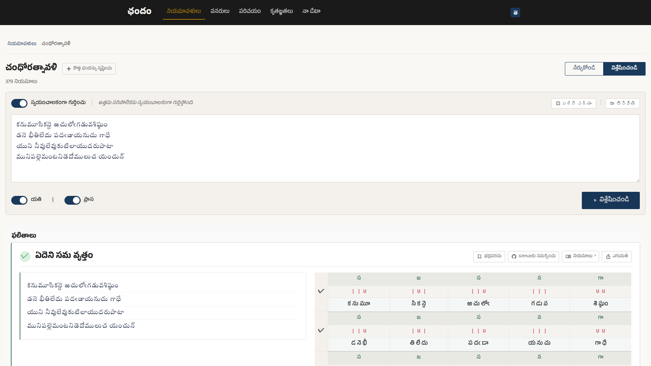The width and height of the screenshot is (651, 366).
Task: Click the ఎగుమతి export button
Action: point(617,257)
